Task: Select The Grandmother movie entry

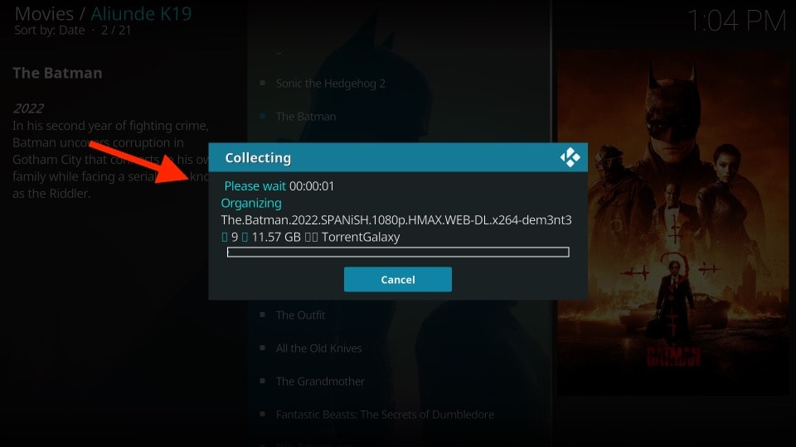Action: coord(320,381)
